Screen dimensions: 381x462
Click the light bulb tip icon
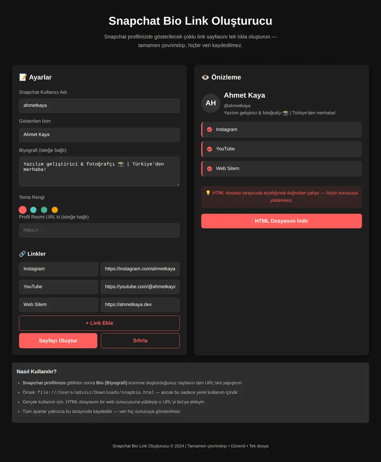click(x=208, y=193)
